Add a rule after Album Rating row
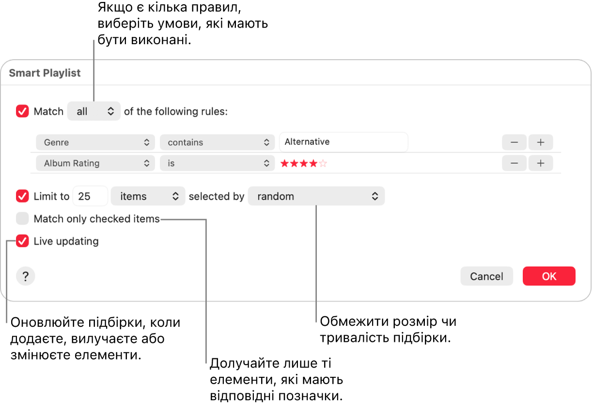Screen dimensions: 593x404 click(541, 163)
